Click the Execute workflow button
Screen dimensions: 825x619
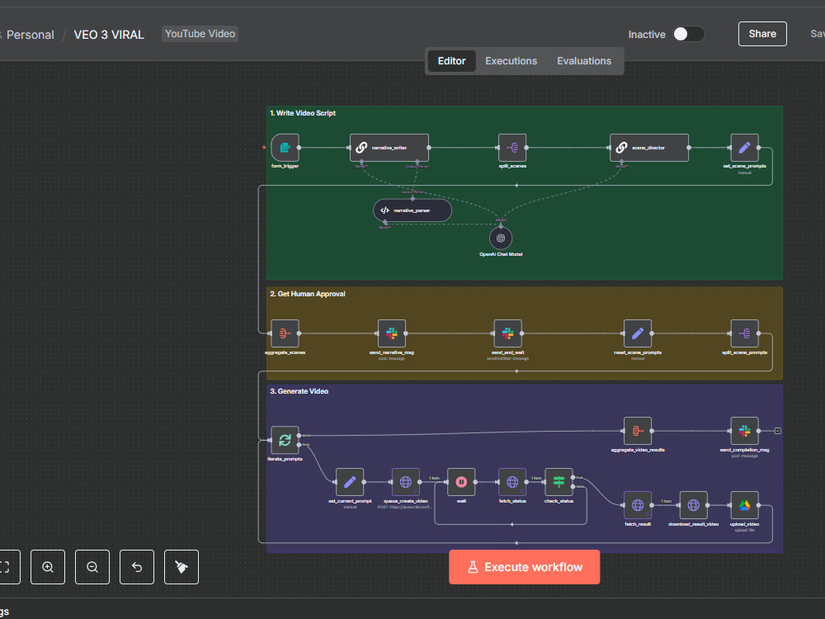coord(524,567)
